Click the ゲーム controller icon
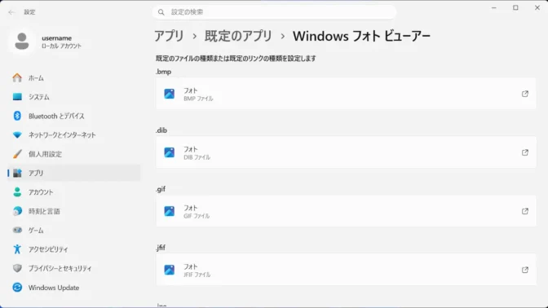The width and height of the screenshot is (548, 308). click(x=17, y=230)
